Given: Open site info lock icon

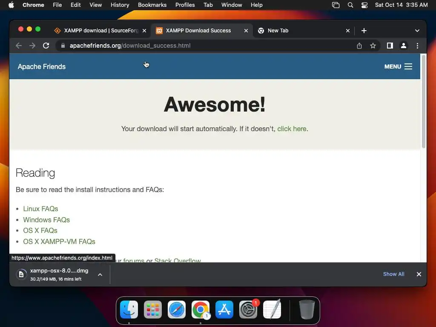Looking at the screenshot, I should click(63, 46).
